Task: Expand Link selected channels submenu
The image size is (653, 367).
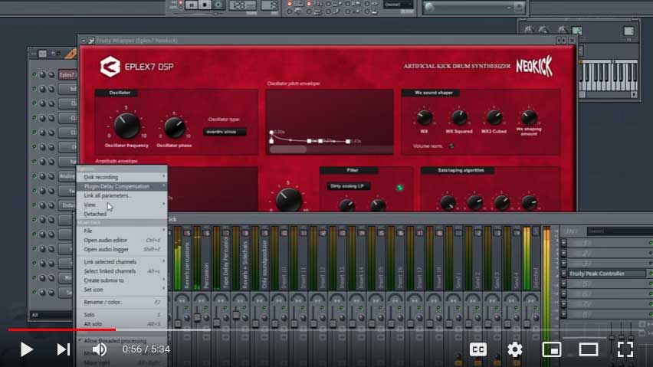Action: (122, 262)
